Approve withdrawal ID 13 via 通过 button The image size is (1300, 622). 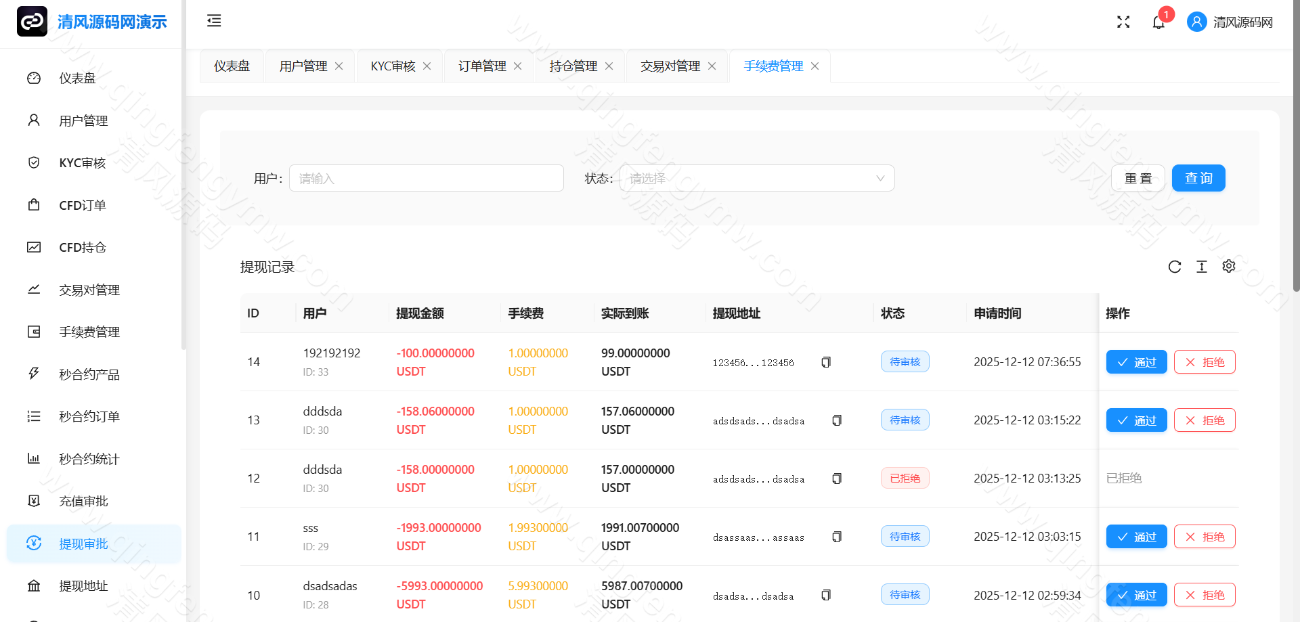click(1136, 420)
